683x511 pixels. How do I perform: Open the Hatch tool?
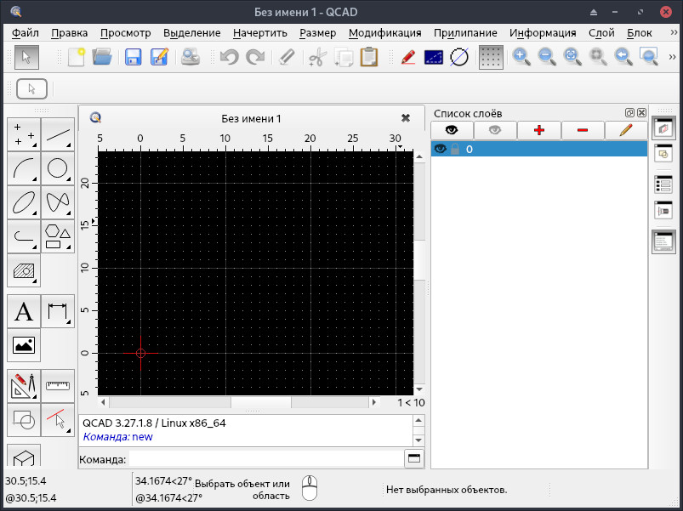[x=24, y=271]
